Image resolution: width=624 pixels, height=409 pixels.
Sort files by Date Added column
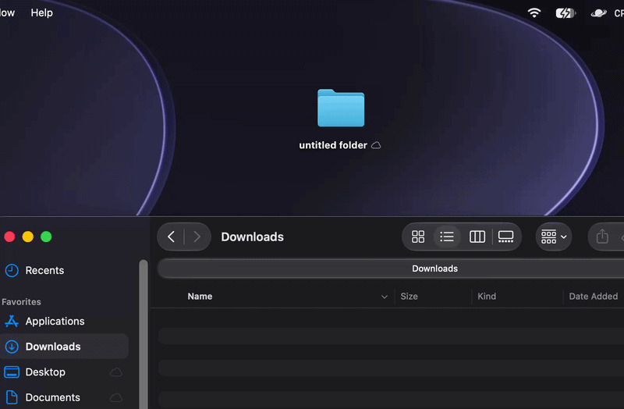tap(594, 297)
